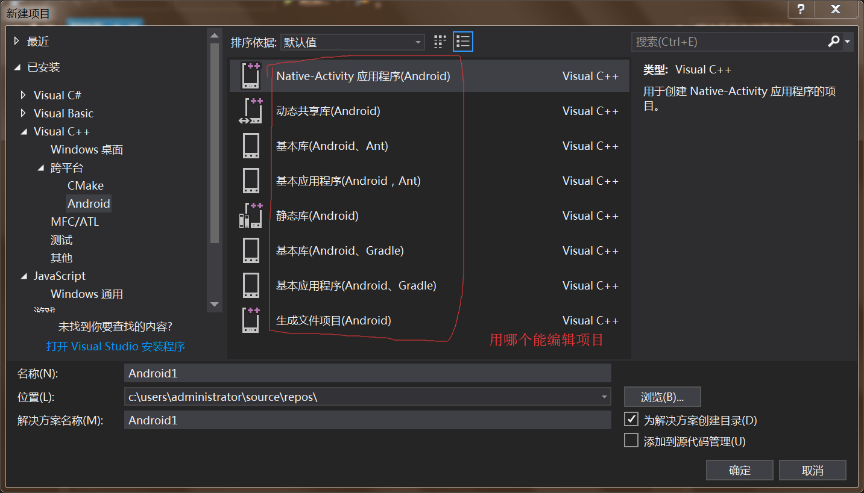
Task: Open the 排序依据 默认值 dropdown
Action: point(353,42)
